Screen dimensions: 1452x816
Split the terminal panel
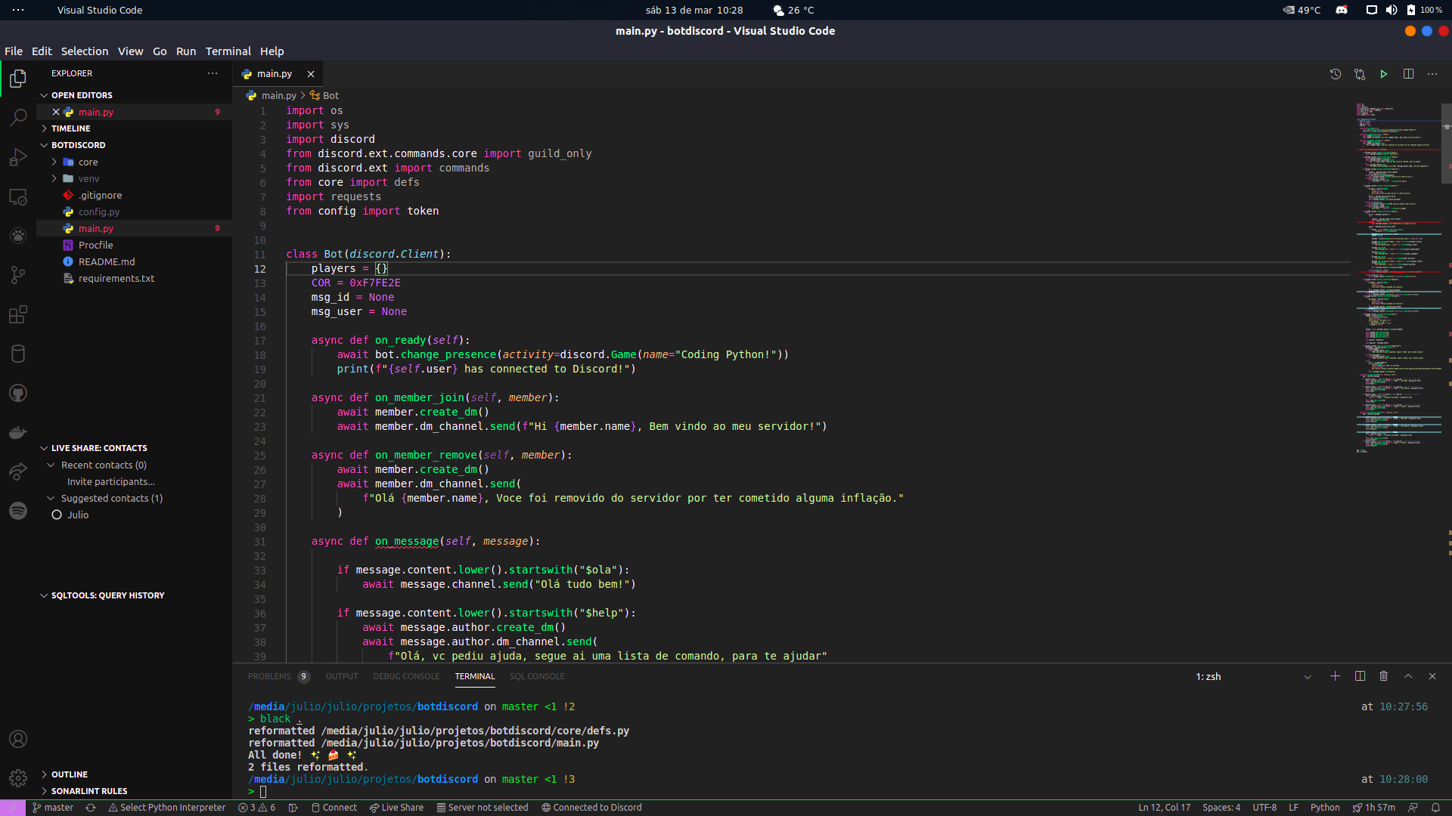pyautogui.click(x=1360, y=676)
